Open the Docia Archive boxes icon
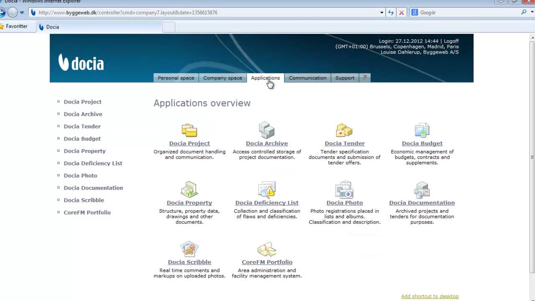 point(267,130)
